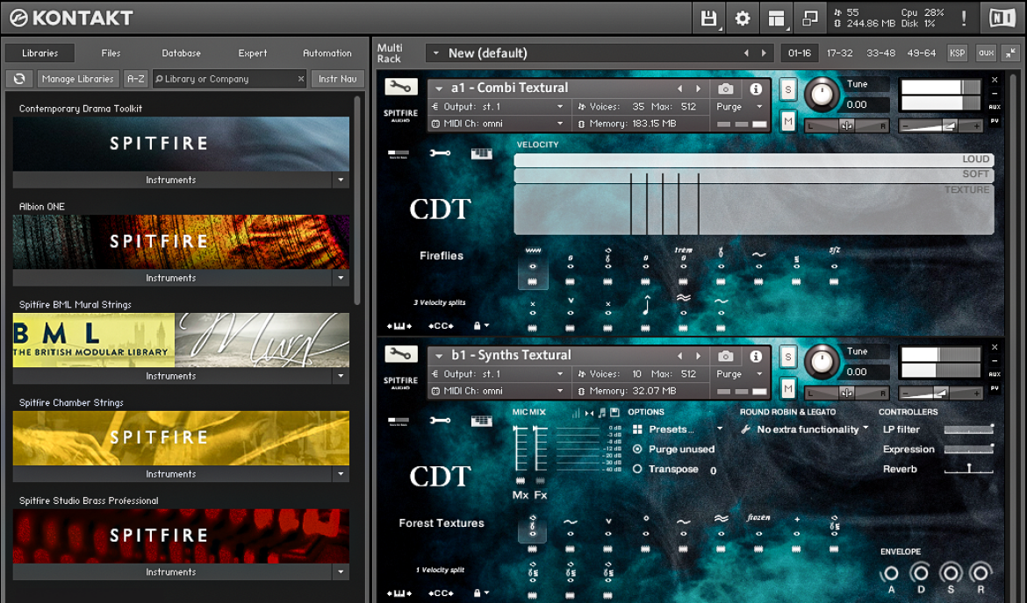Toggle minimized view icon in header

pyautogui.click(x=810, y=18)
